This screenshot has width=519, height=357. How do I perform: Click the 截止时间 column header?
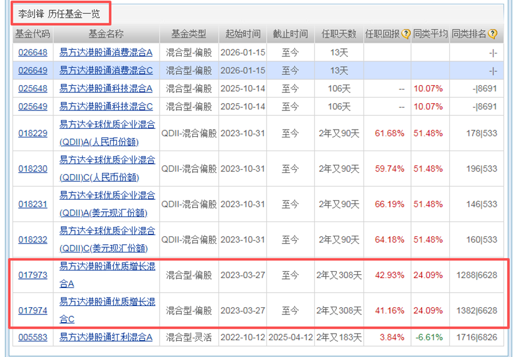point(290,34)
